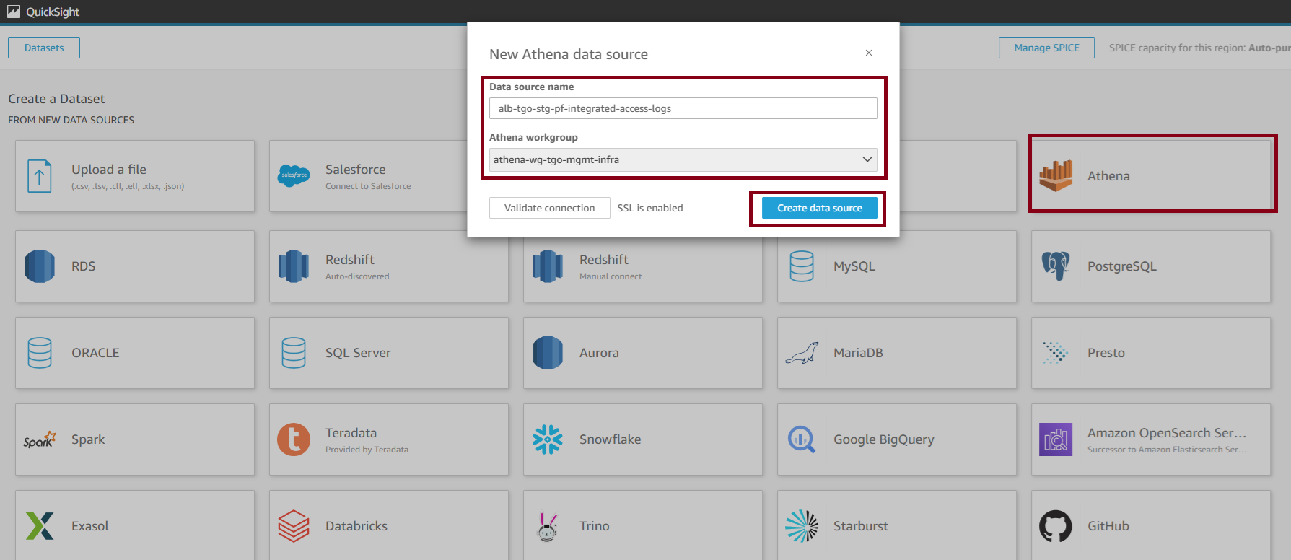Click the RDS card label

(x=84, y=266)
